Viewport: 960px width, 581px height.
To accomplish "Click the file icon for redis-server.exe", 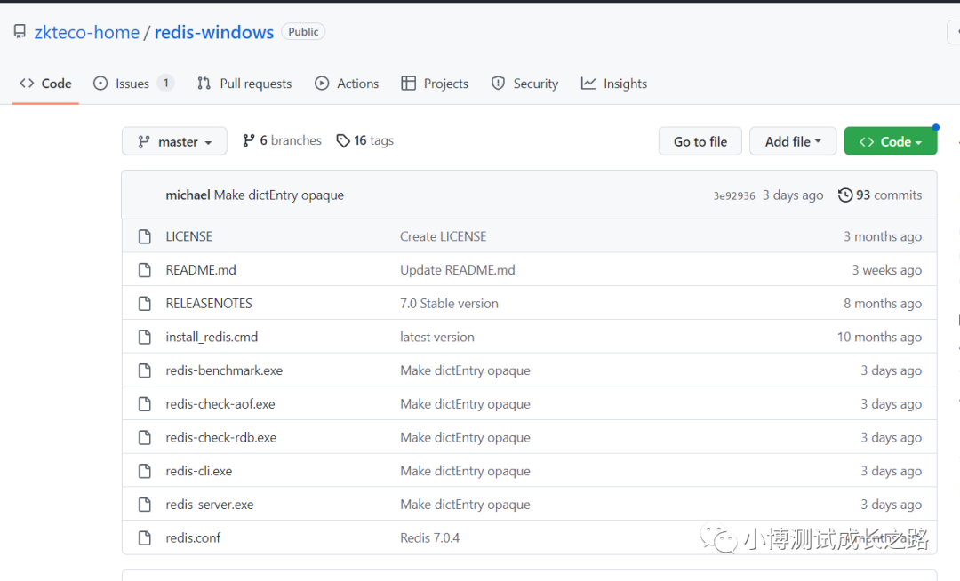I will [x=145, y=505].
